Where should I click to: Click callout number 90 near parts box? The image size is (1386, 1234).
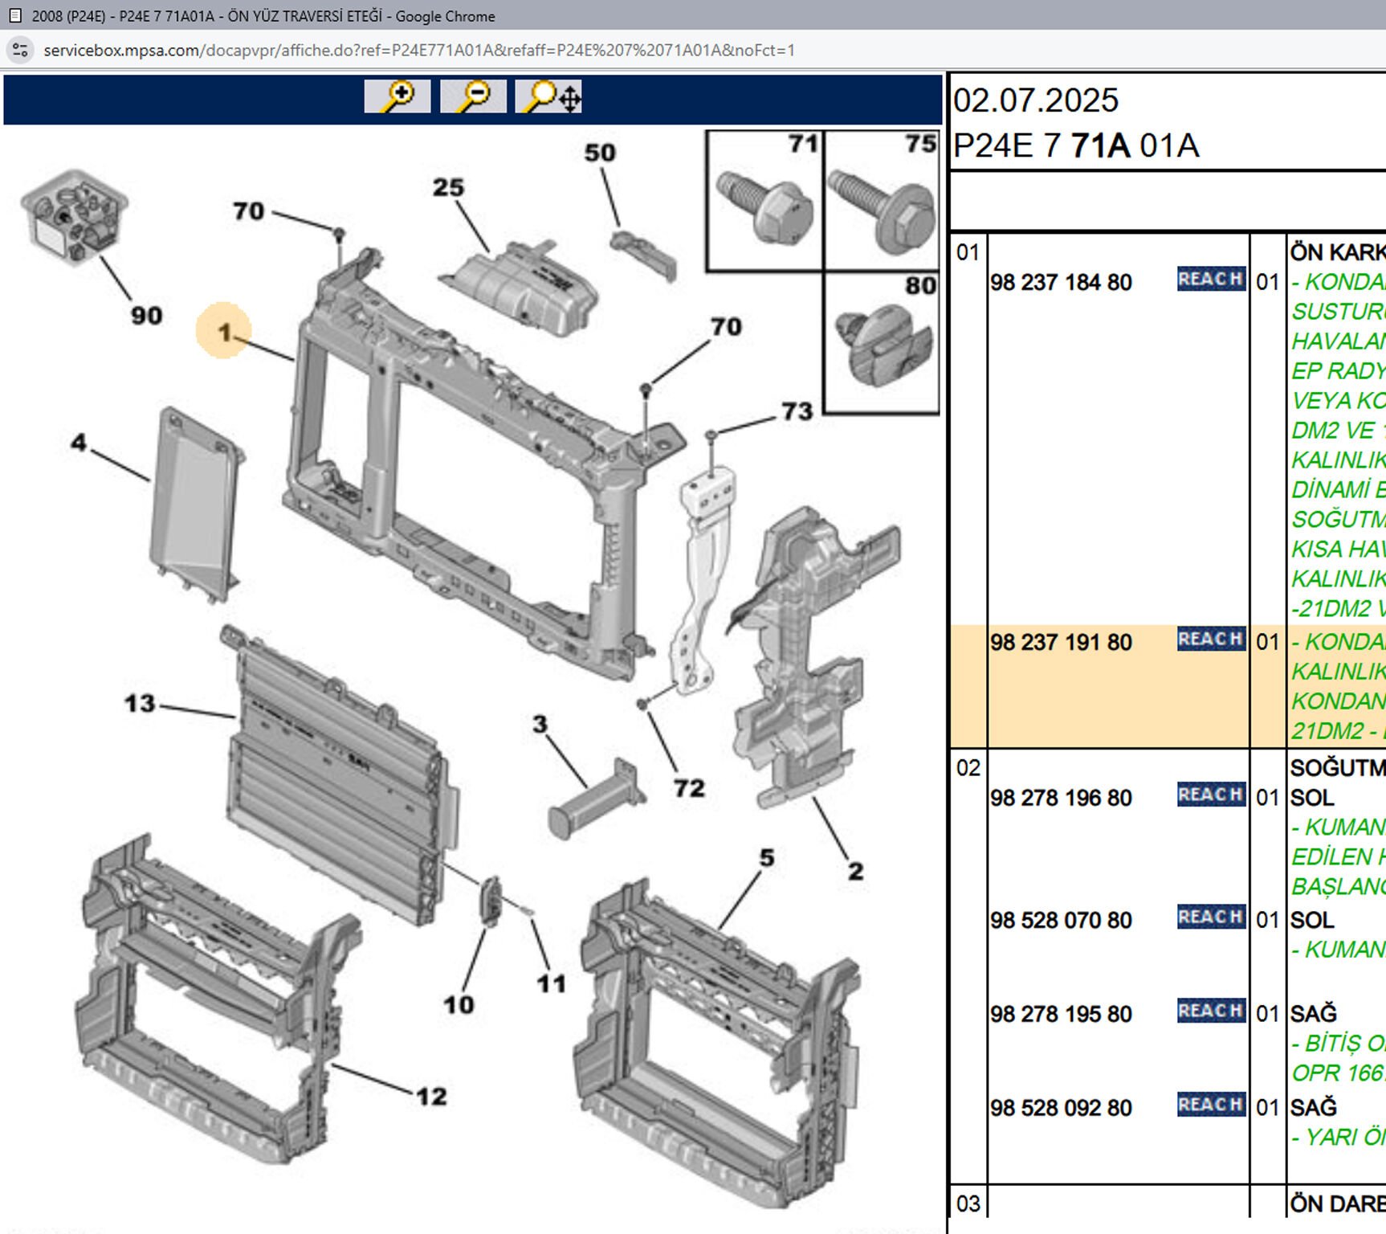click(147, 316)
